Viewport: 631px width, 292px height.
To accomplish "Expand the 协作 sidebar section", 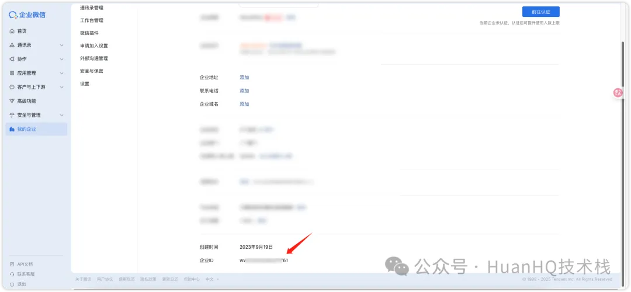I will (61, 59).
